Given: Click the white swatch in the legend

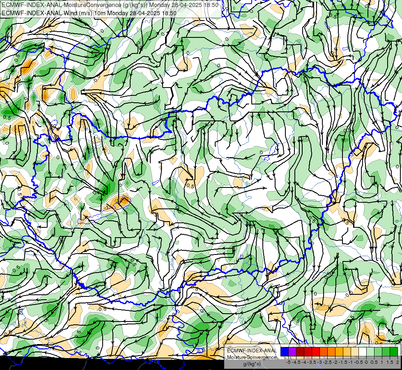Looking at the screenshot, I should tap(363, 352).
